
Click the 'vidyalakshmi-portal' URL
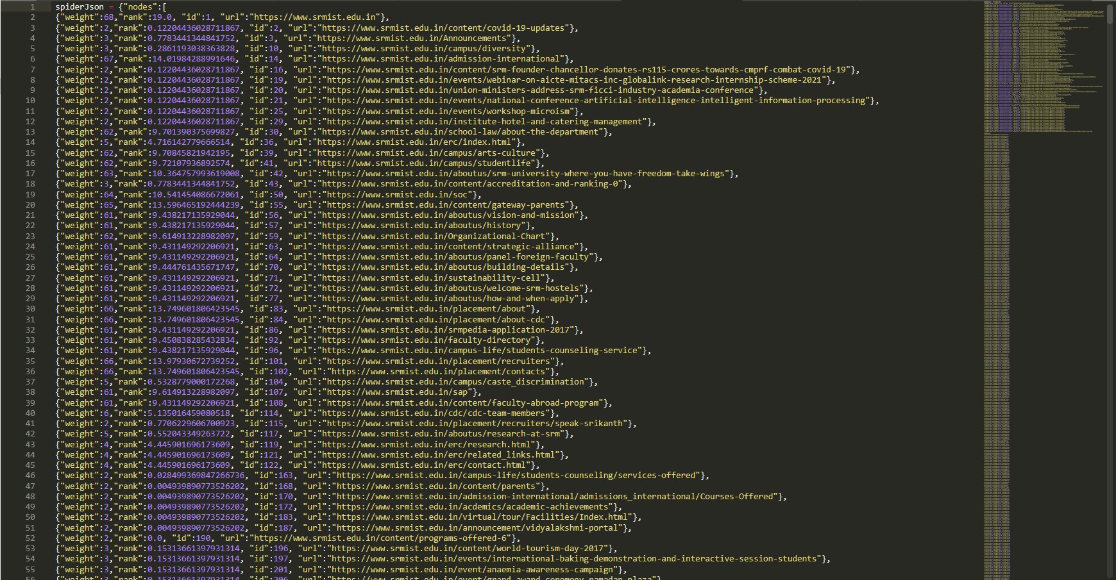click(478, 528)
